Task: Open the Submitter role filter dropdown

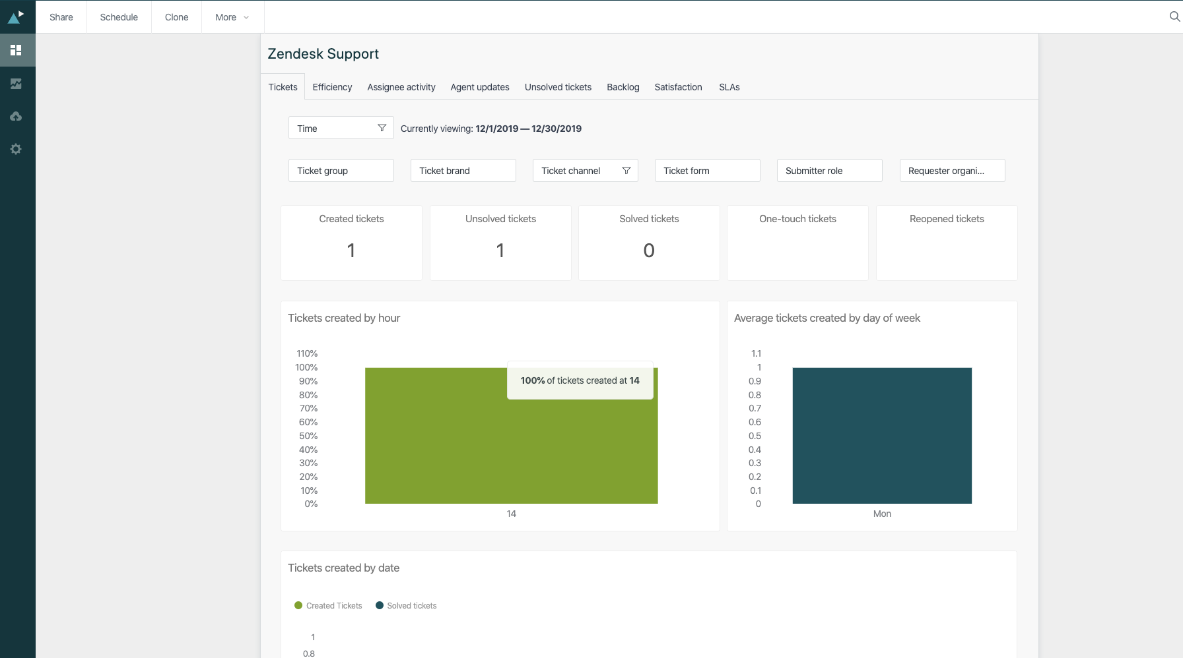Action: 829,171
